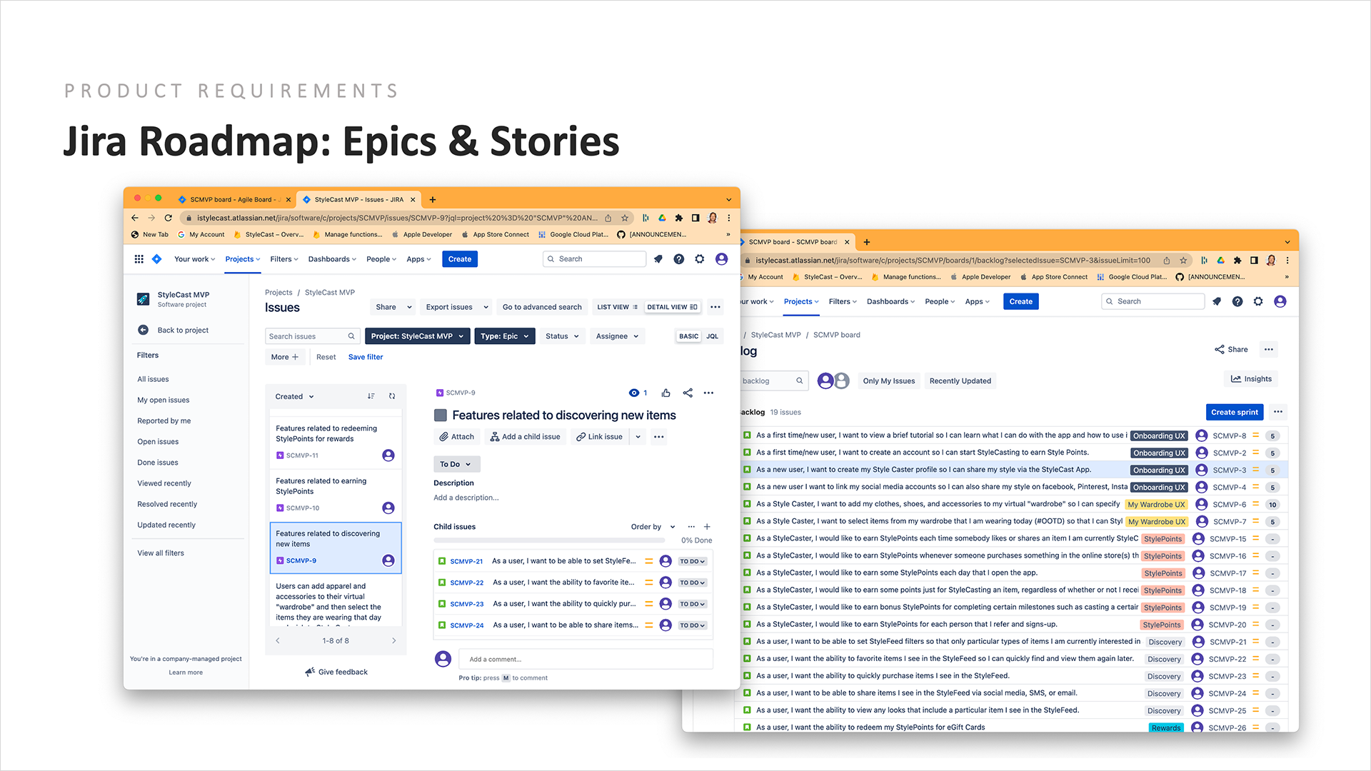The height and width of the screenshot is (771, 1371).
Task: Open Status filter dropdown
Action: coord(562,336)
